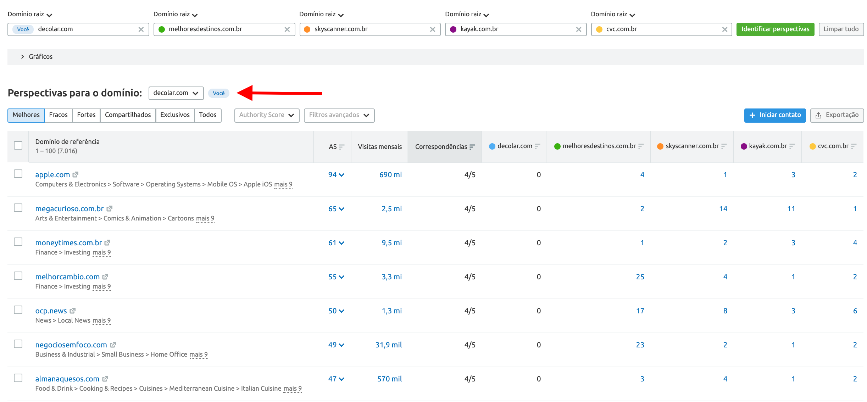The width and height of the screenshot is (867, 402).
Task: Check the ocp.news row checkbox
Action: 18,310
